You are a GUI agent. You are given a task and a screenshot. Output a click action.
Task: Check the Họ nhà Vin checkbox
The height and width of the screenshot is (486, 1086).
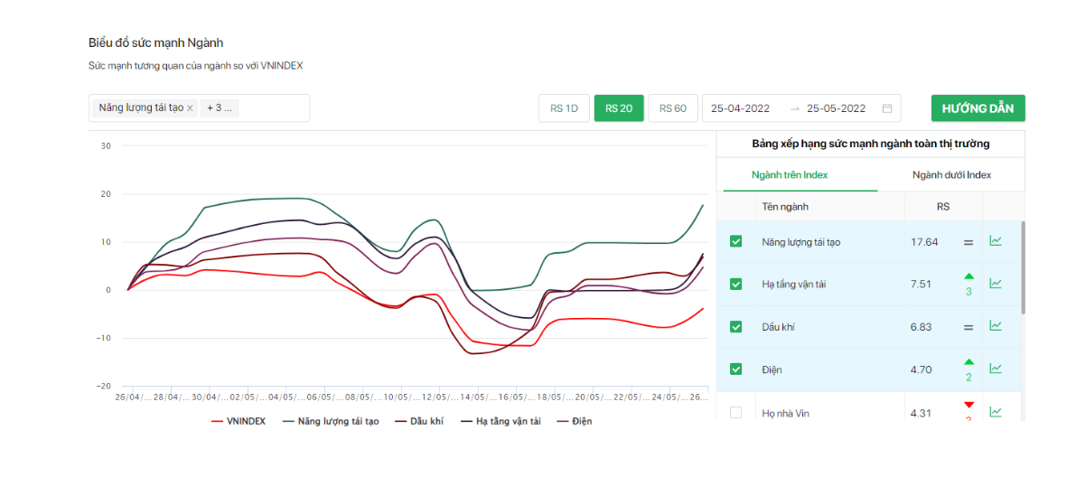(x=735, y=412)
